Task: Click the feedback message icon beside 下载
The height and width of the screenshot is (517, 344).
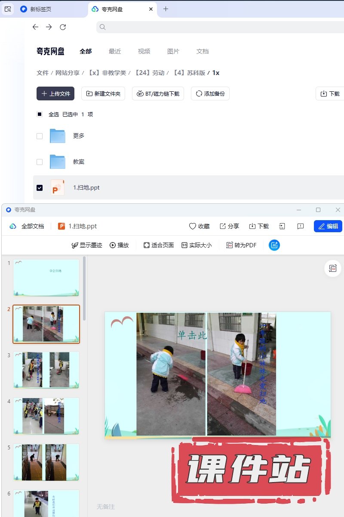Action: 301,226
